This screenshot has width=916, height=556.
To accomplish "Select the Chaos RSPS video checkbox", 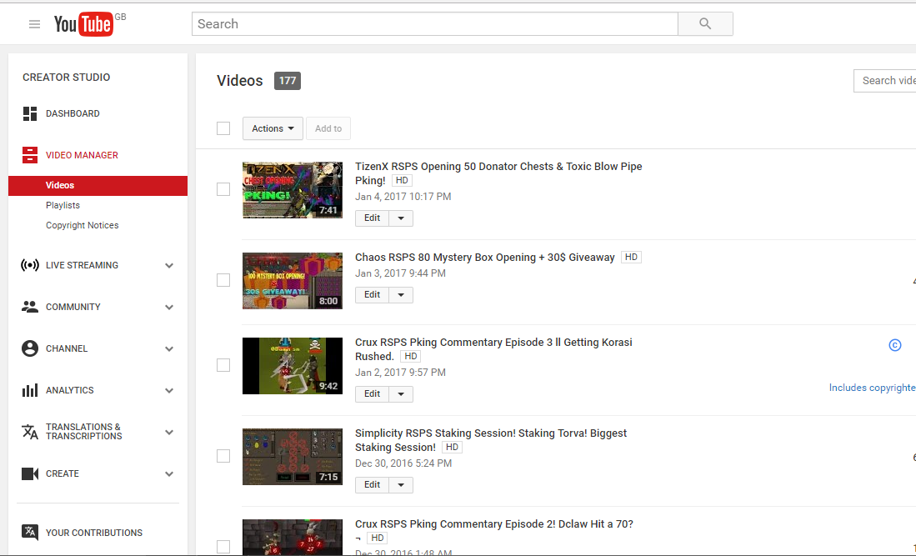I will (223, 280).
